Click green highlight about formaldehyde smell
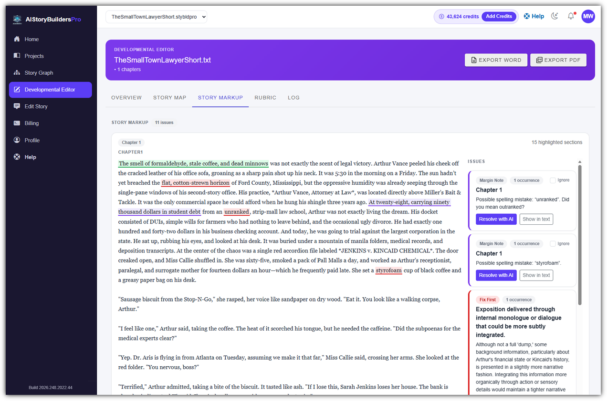Viewport: 607px width, 401px height. [x=193, y=163]
